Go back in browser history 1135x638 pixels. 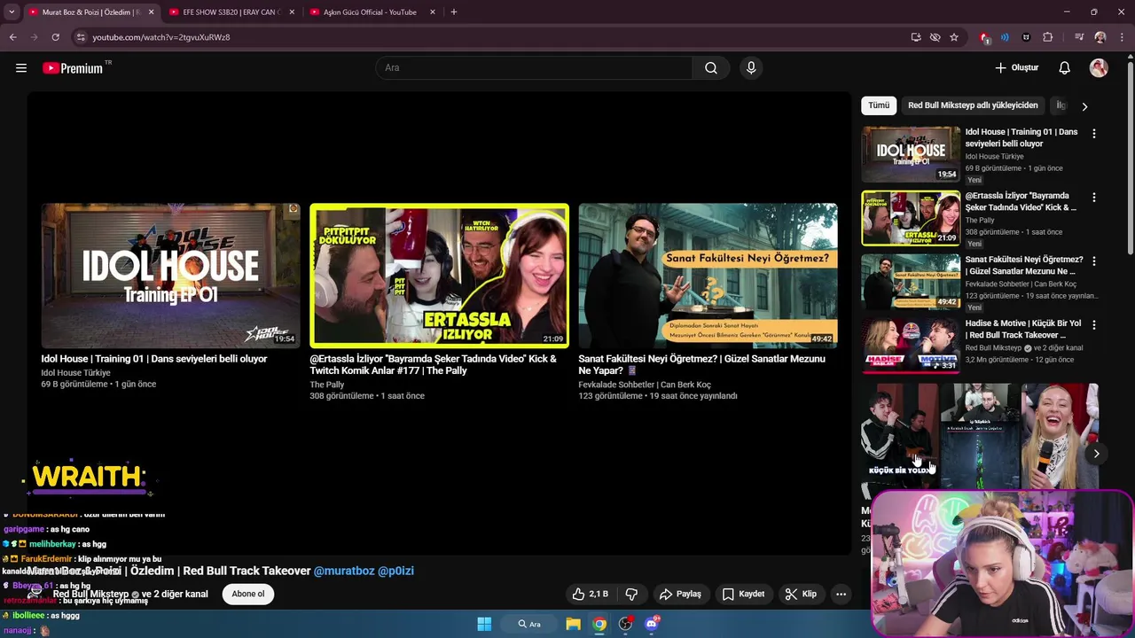point(13,37)
